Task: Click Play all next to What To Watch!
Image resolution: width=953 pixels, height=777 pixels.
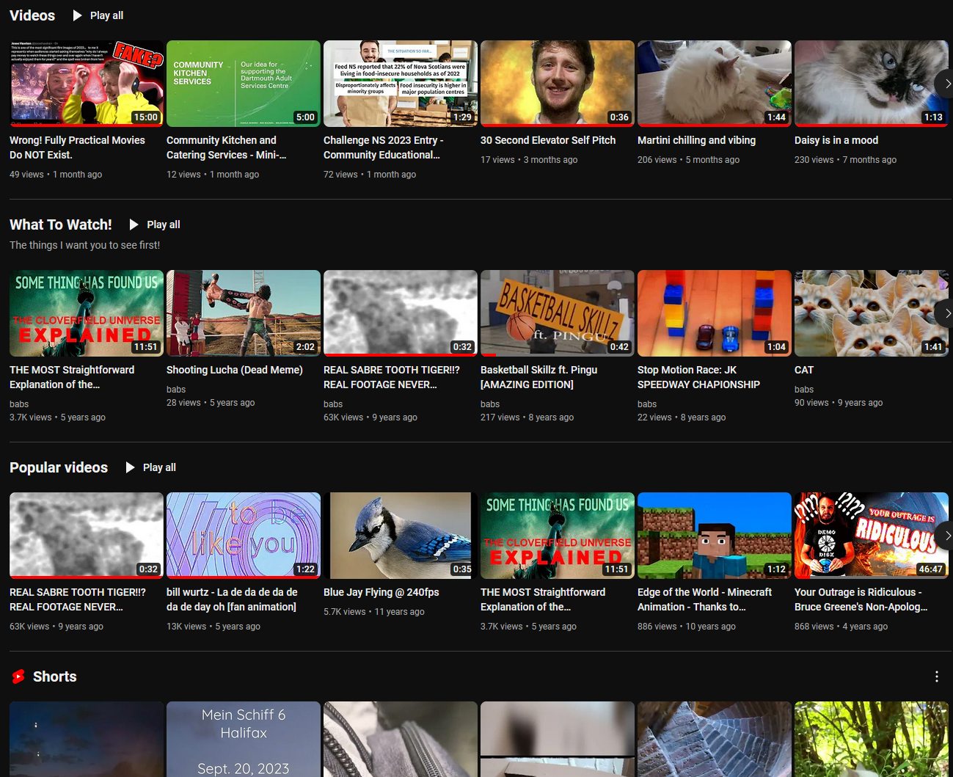Action: tap(154, 225)
